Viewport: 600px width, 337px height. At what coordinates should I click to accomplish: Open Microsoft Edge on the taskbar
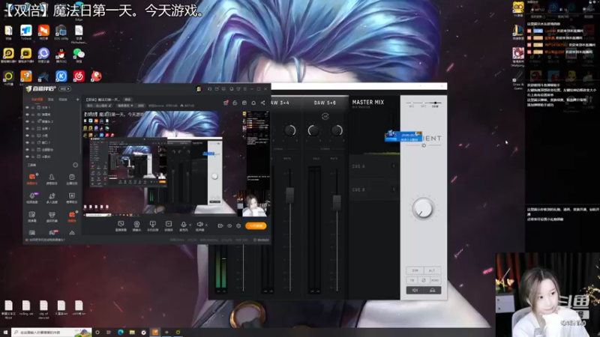[x=121, y=333]
